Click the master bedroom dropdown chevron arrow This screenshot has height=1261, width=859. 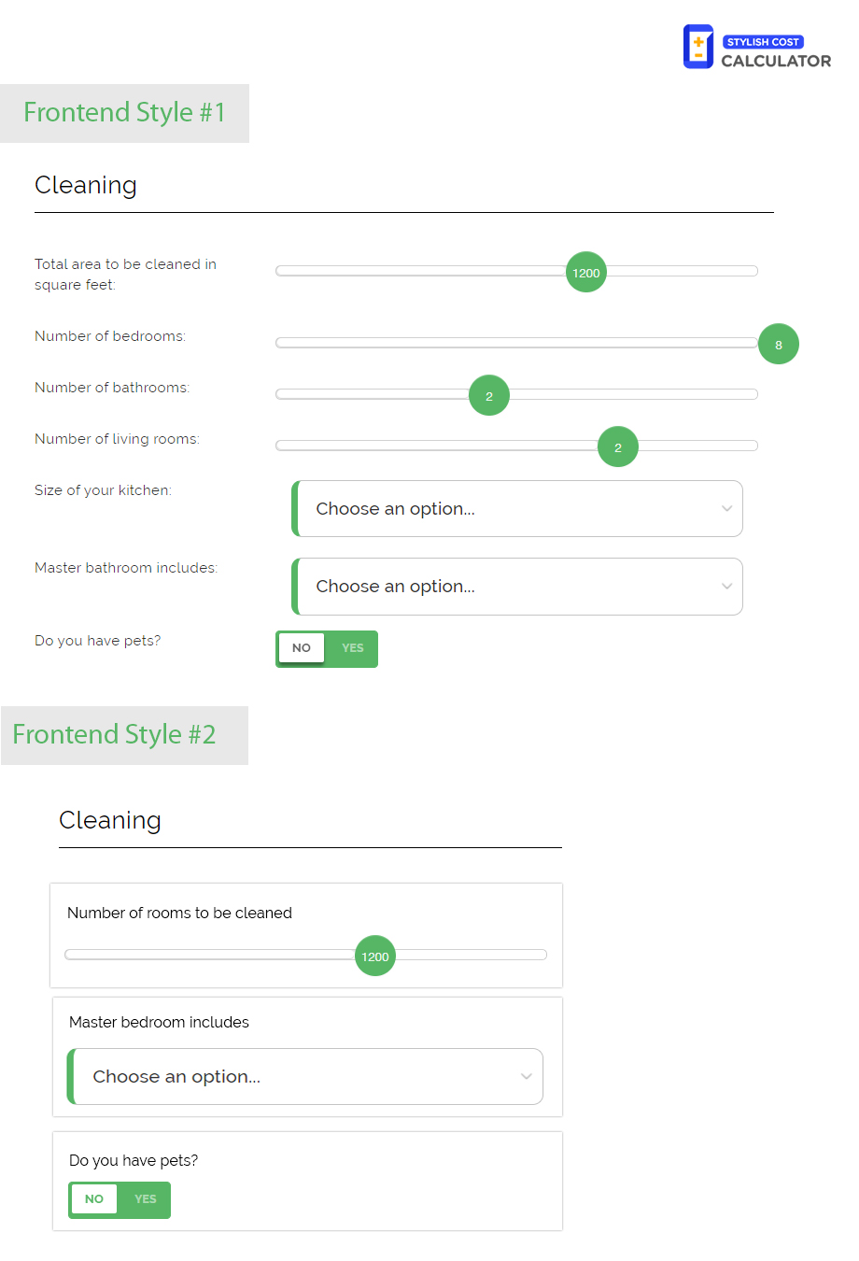pos(527,1076)
